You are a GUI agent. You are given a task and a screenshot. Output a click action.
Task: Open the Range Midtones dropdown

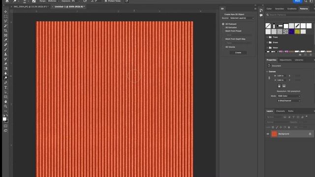point(54,1)
